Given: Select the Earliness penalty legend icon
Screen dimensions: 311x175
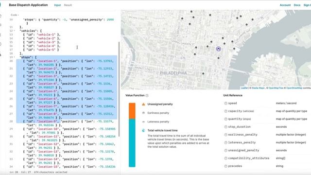Looking at the screenshot, I should (x=143, y=113).
